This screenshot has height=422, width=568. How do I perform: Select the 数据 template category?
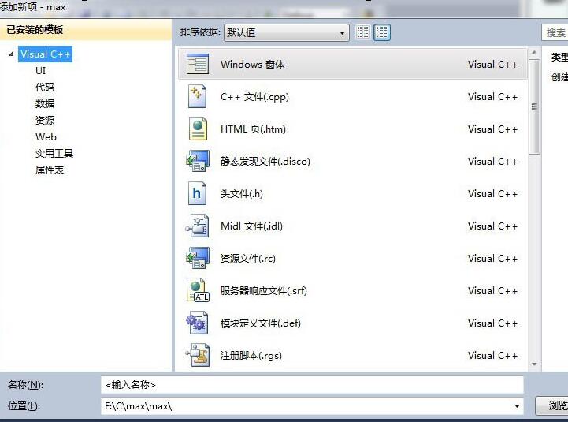coord(45,104)
